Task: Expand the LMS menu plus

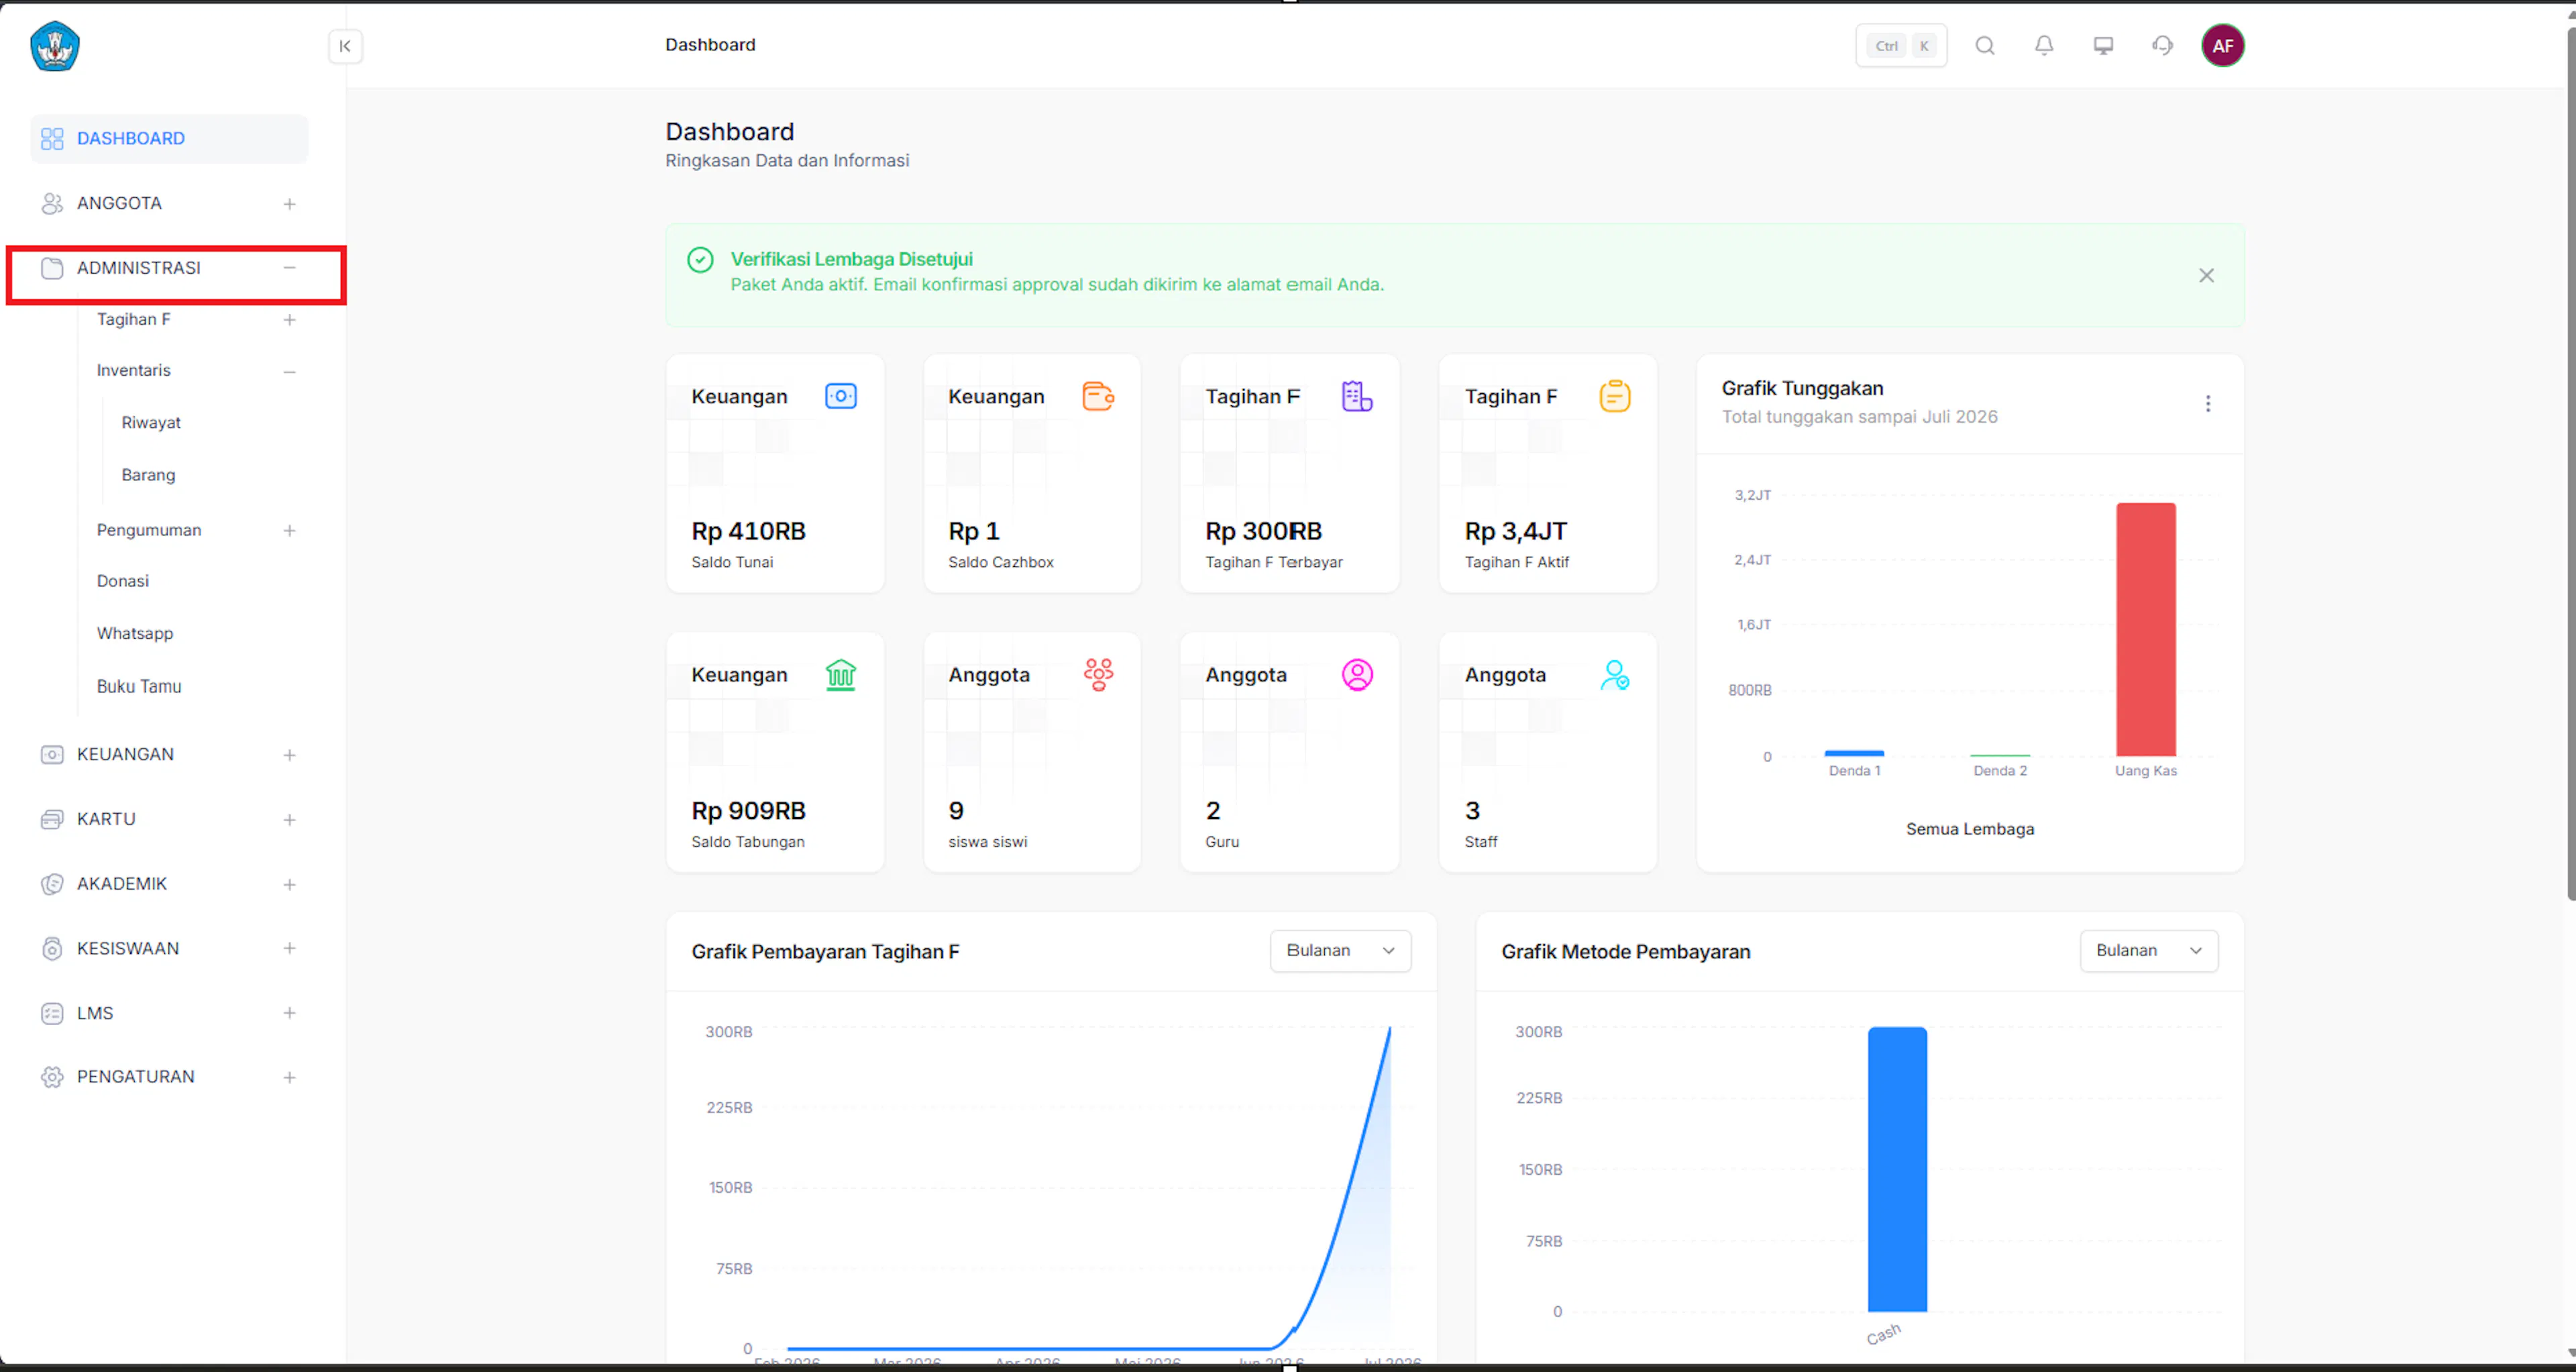Action: (289, 1014)
